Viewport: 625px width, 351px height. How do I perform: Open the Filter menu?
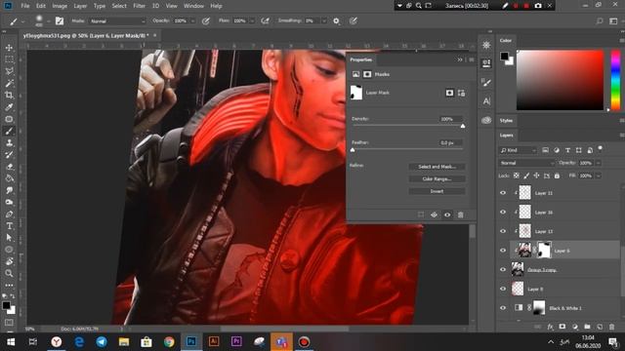click(x=139, y=6)
